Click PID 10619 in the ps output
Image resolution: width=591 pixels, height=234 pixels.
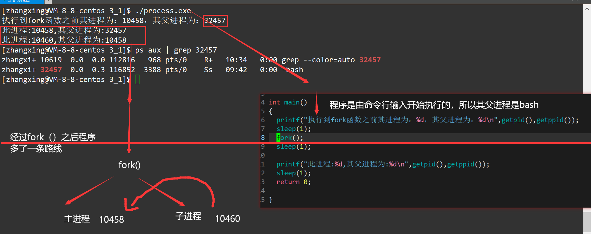click(x=51, y=60)
